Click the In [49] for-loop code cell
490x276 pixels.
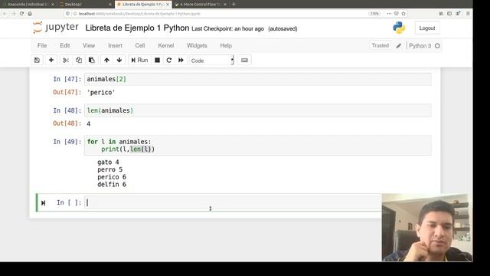pos(257,145)
